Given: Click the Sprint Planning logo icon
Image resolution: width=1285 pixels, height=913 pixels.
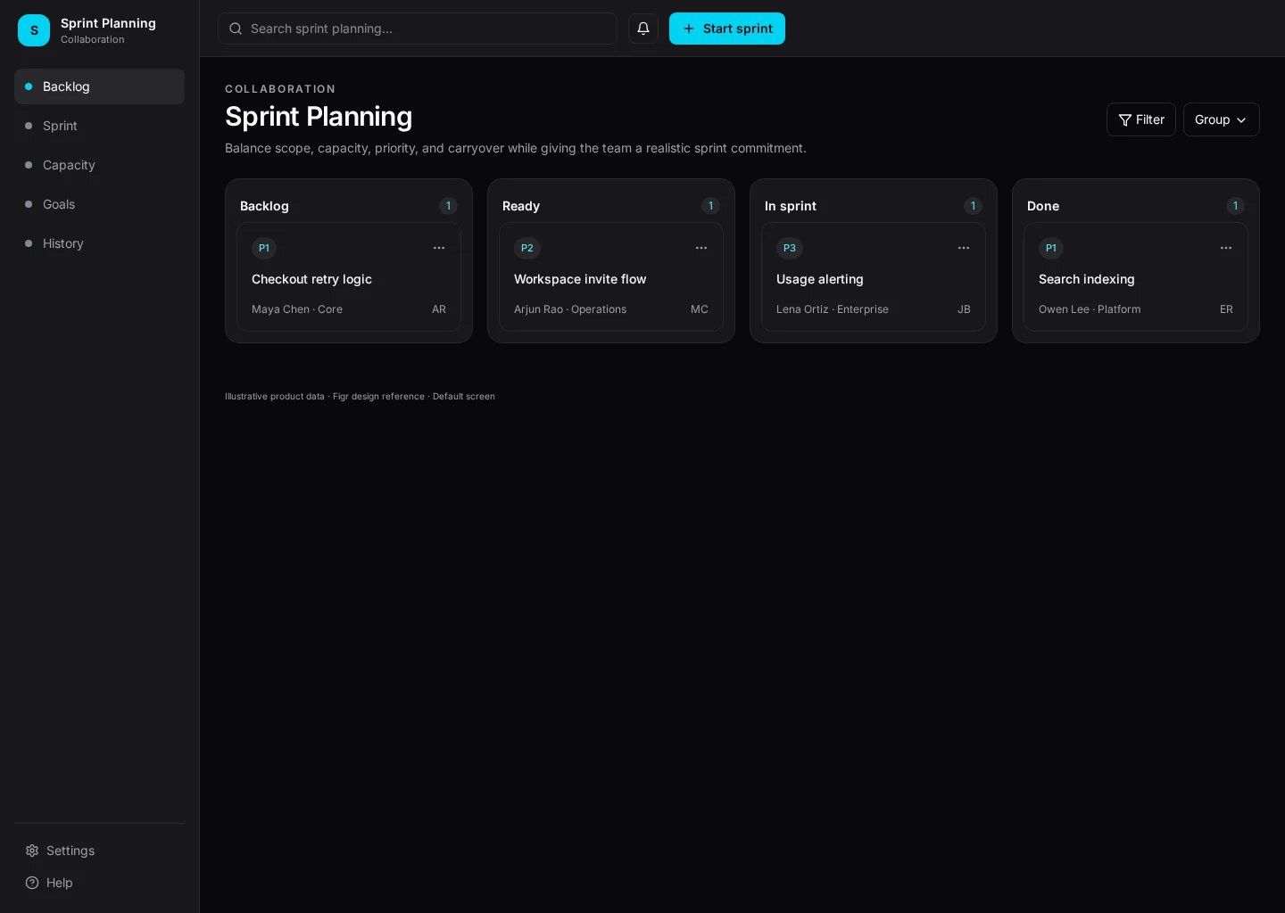Looking at the screenshot, I should pyautogui.click(x=34, y=30).
